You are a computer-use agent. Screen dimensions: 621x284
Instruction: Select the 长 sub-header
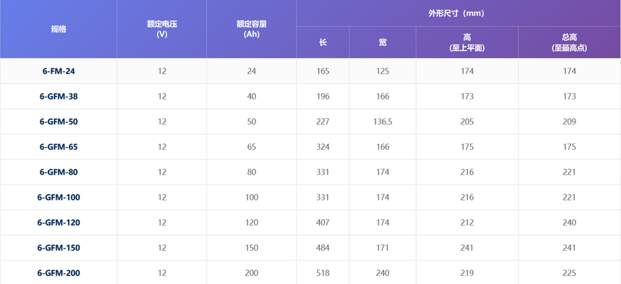click(x=323, y=43)
